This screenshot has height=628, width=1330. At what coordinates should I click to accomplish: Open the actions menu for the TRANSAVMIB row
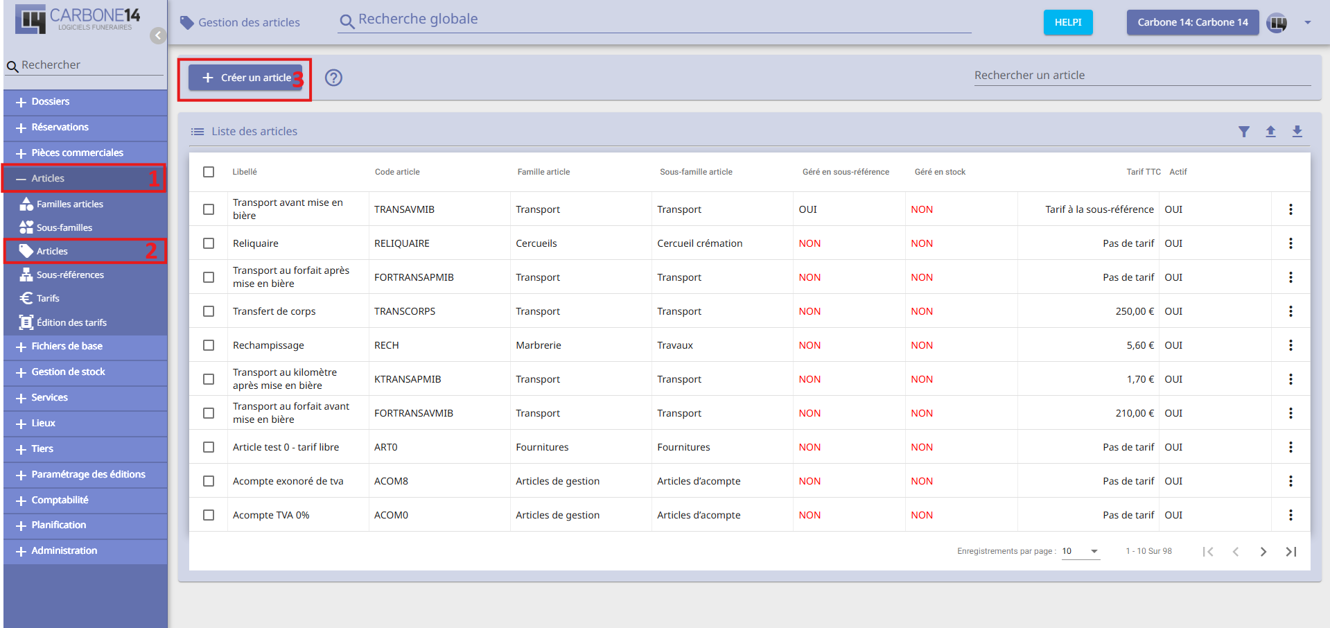[1290, 209]
